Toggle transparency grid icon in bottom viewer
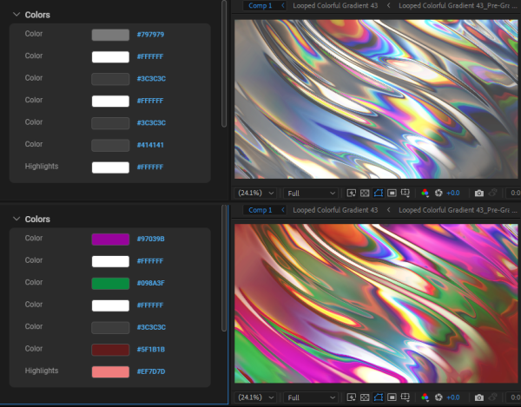 click(x=365, y=397)
